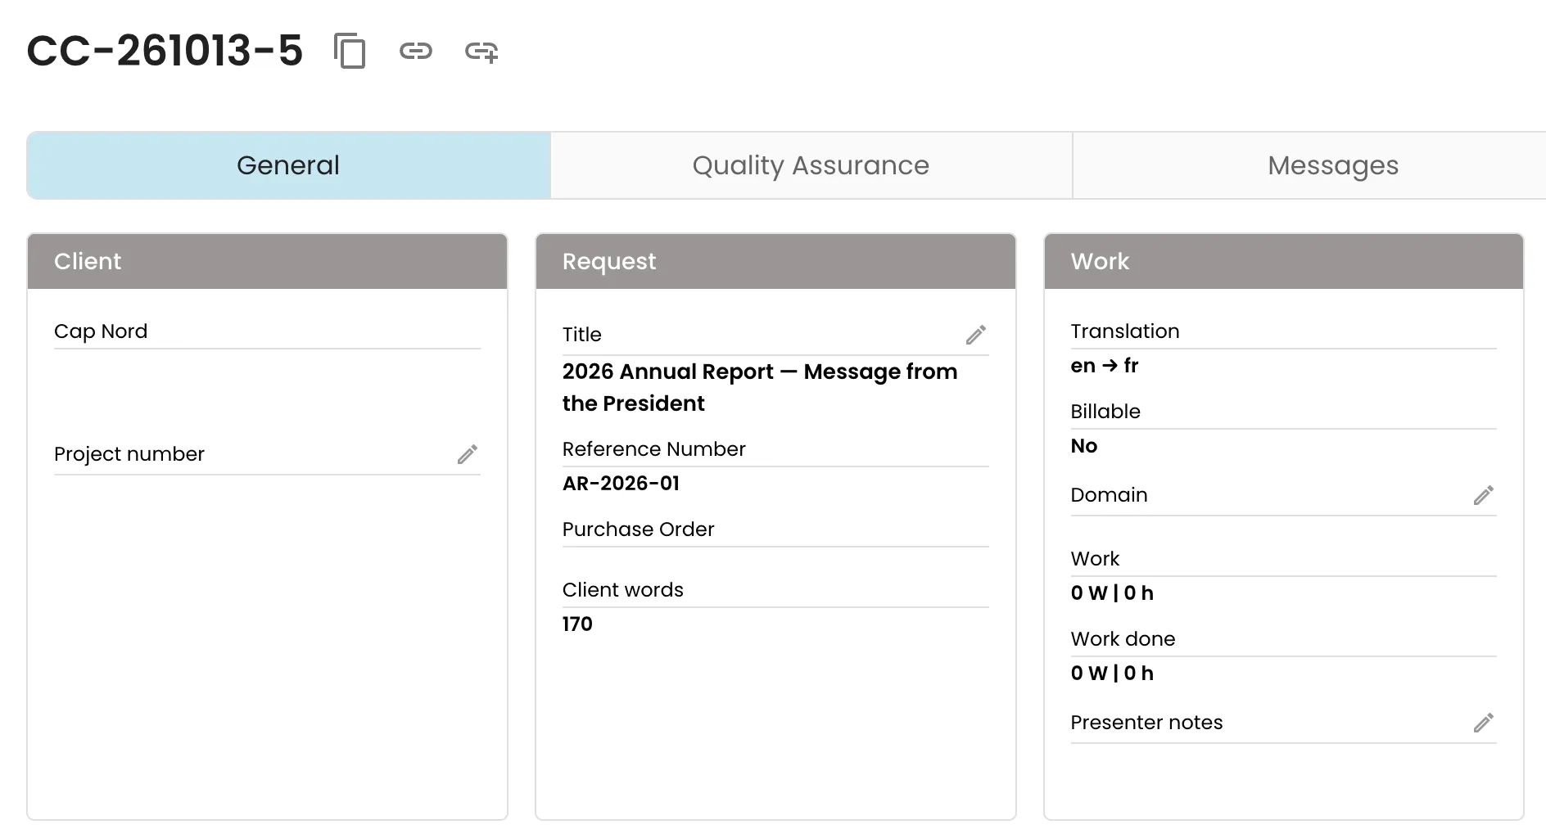Viewport: 1546px width, 838px height.
Task: Switch to the Quality Assurance tab
Action: tap(811, 165)
